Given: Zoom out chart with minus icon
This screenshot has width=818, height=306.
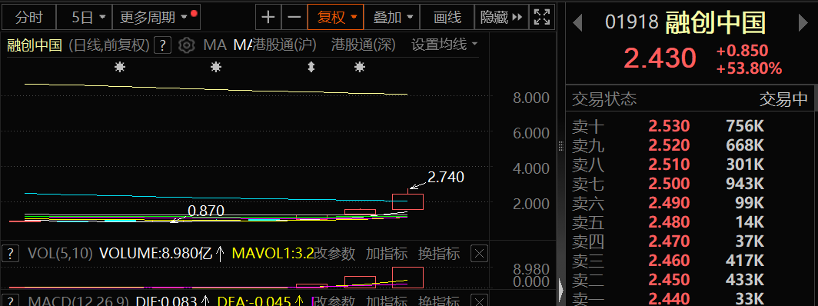Looking at the screenshot, I should (x=294, y=17).
